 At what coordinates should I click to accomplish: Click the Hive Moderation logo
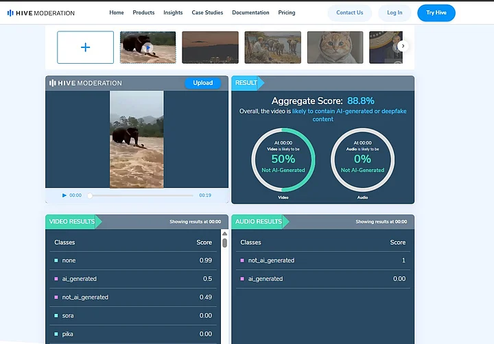41,12
